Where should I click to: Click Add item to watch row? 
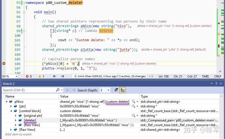click(18, 134)
